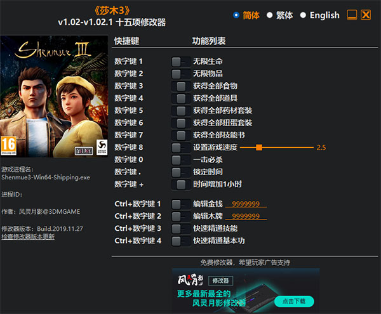The image size is (381, 314).
Task: Select the 简体 language option
Action: click(x=237, y=15)
